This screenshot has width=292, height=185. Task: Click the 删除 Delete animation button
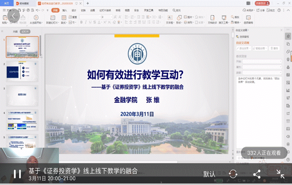tap(274, 48)
